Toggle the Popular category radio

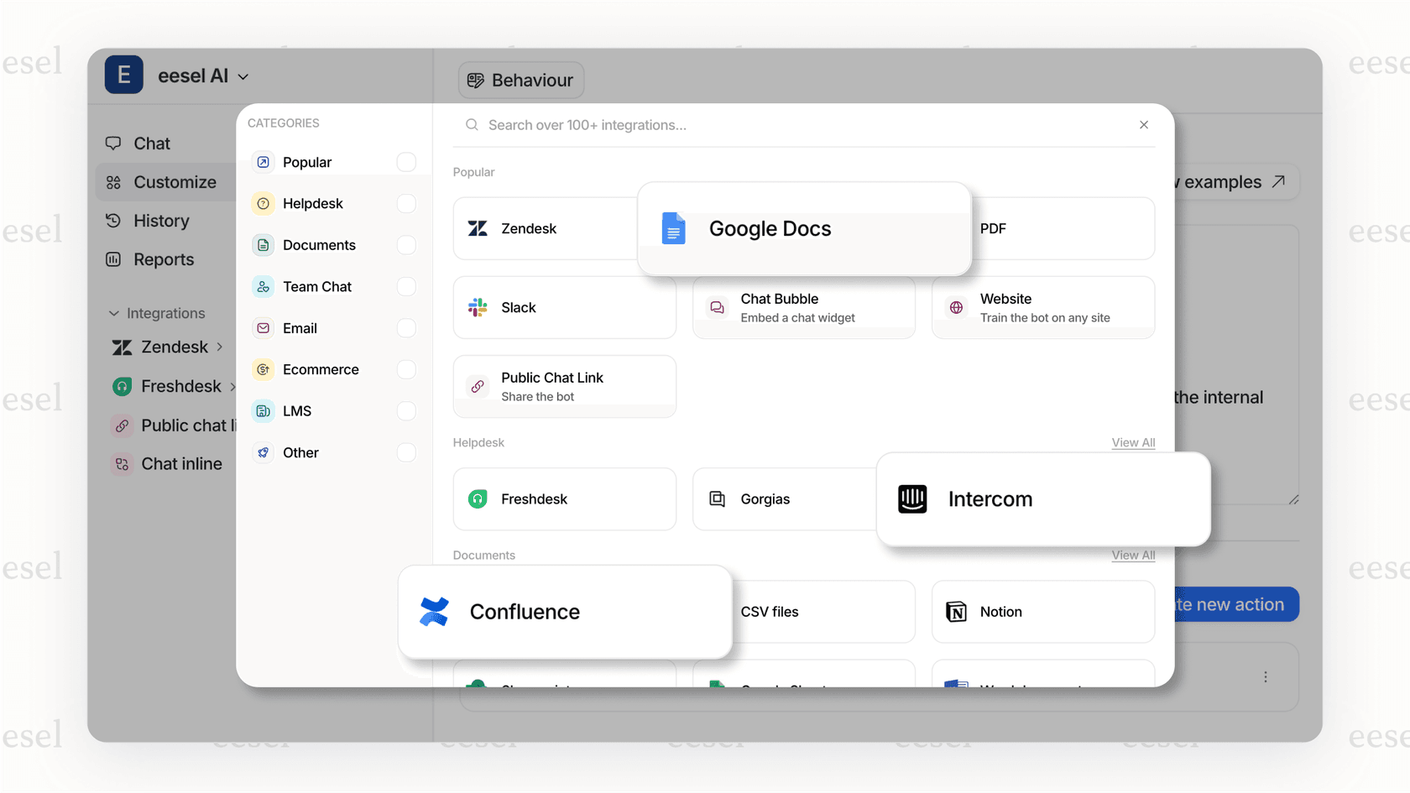406,162
